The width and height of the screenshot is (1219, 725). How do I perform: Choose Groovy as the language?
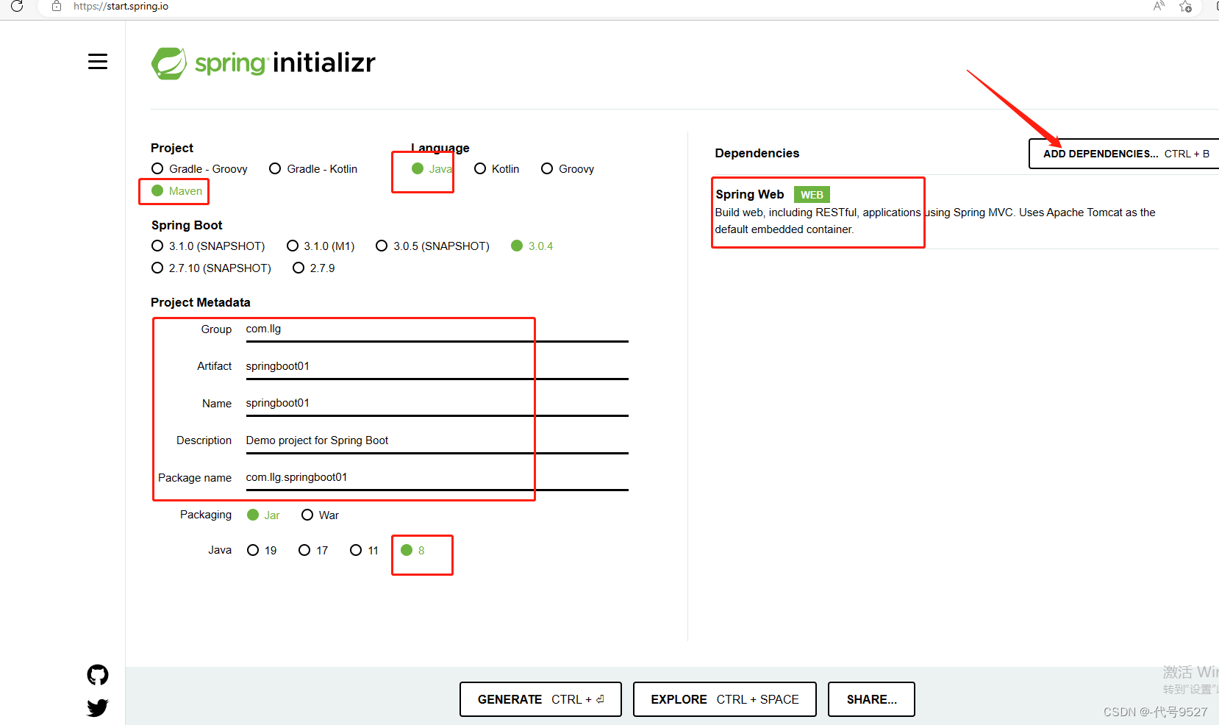click(x=568, y=169)
